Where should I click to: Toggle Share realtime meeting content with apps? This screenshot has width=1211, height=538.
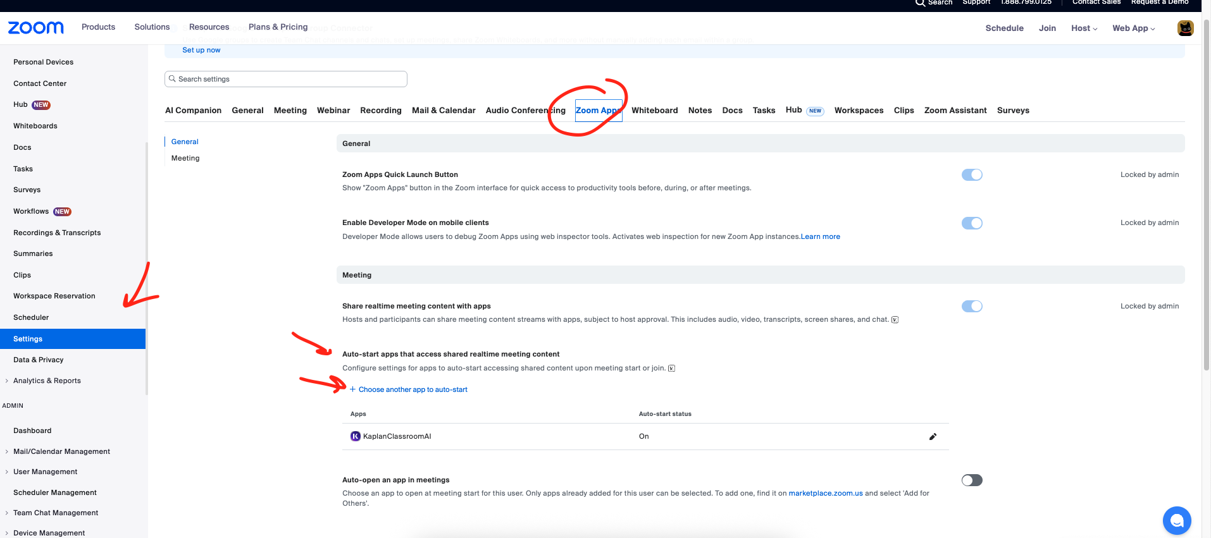[972, 307]
